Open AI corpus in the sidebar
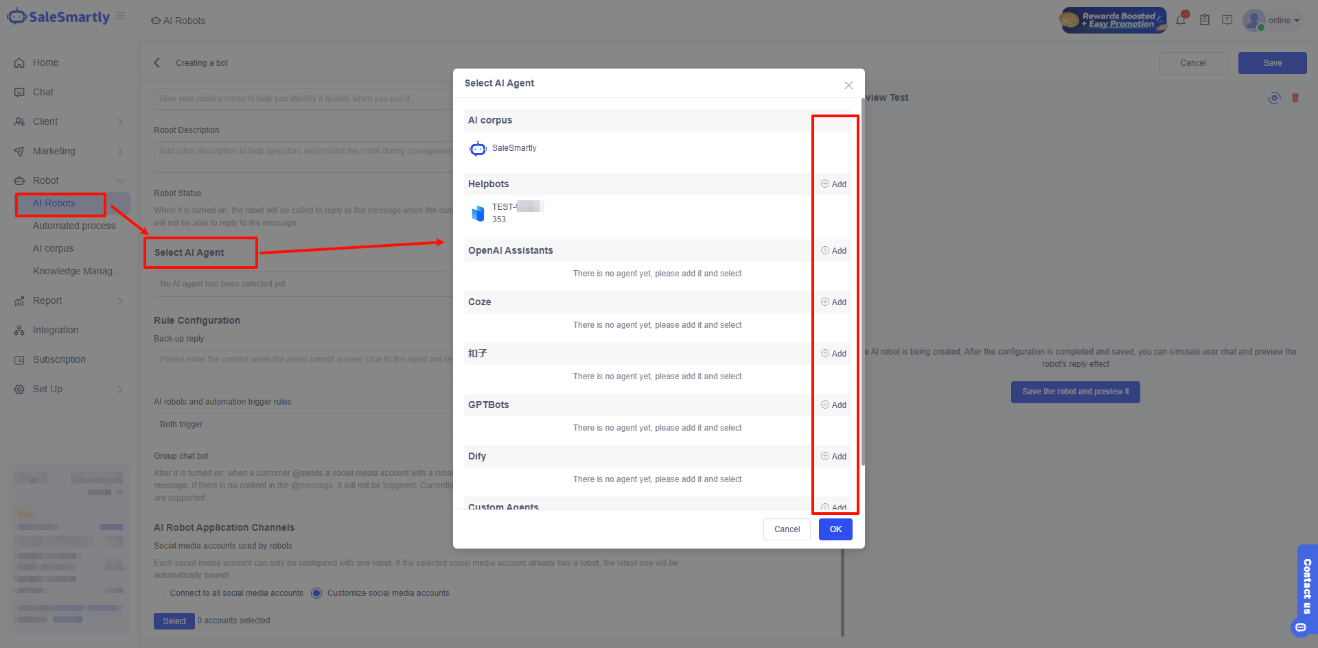1318x648 pixels. coord(53,248)
